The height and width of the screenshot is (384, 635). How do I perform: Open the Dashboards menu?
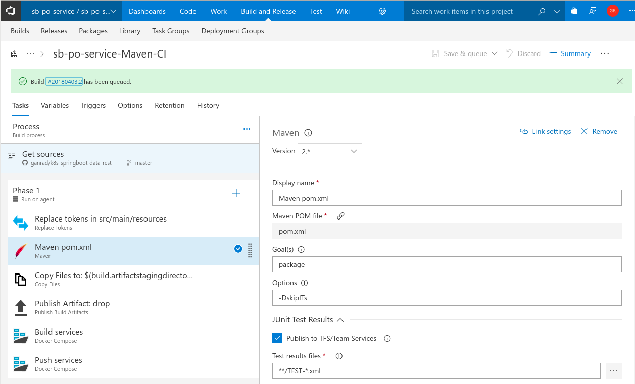point(147,11)
